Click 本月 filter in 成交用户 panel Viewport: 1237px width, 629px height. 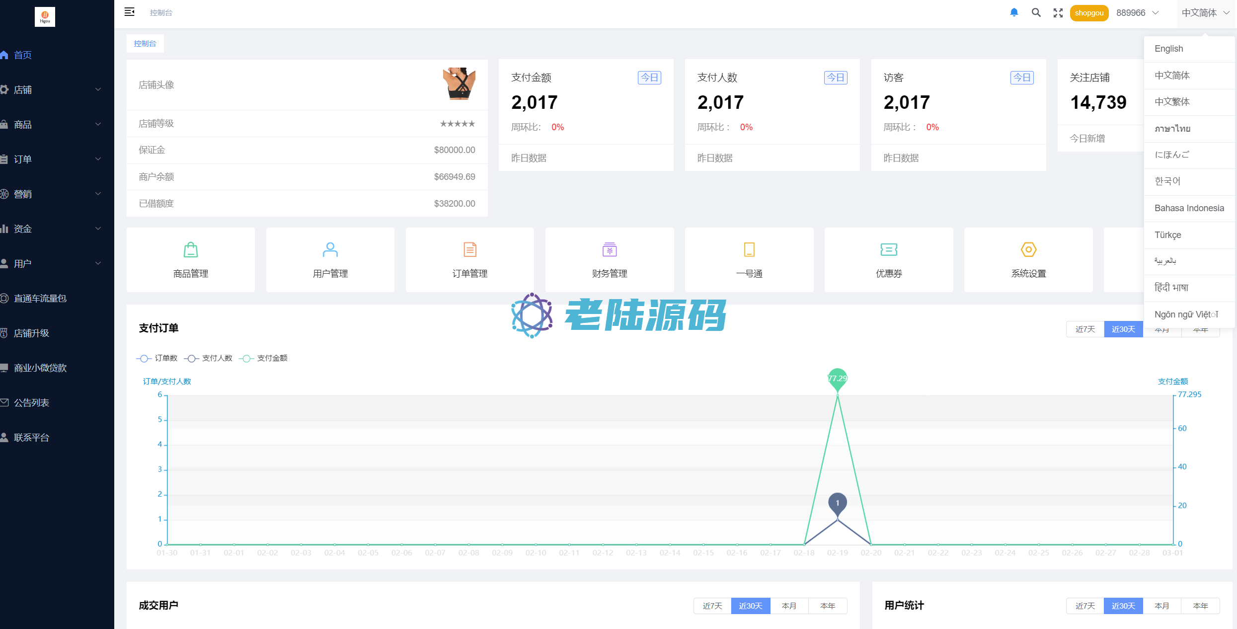[789, 606]
